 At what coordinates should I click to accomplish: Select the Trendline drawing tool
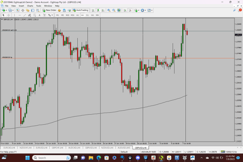(24, 15)
